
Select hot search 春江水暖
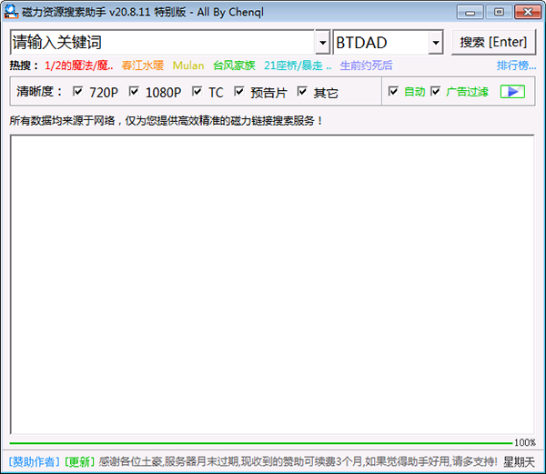143,66
